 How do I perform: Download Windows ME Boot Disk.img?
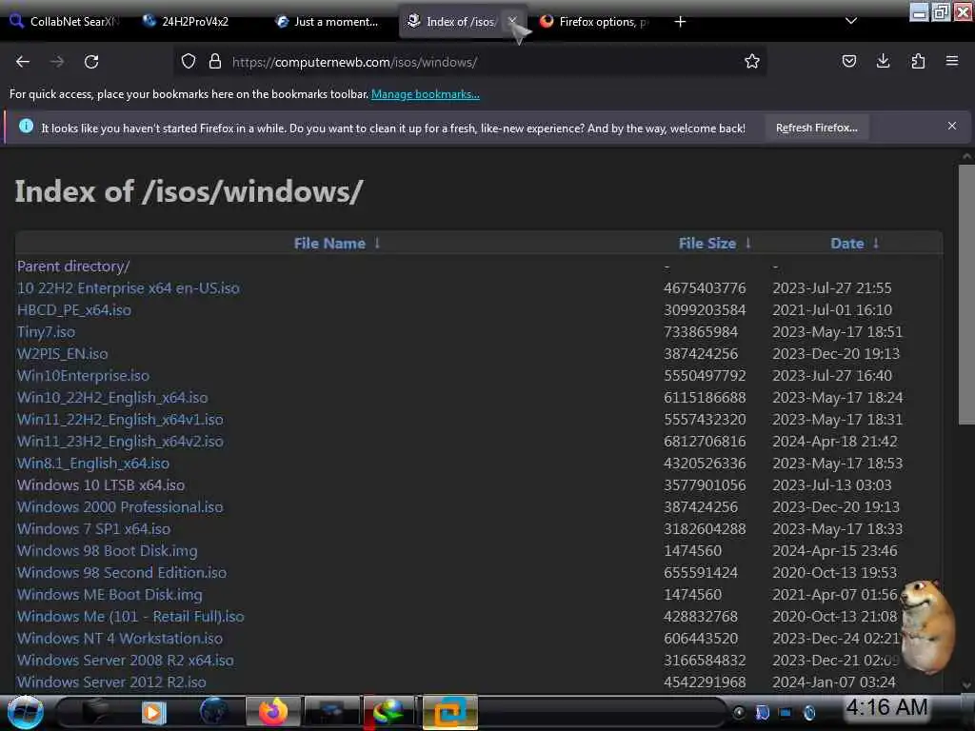click(x=109, y=595)
